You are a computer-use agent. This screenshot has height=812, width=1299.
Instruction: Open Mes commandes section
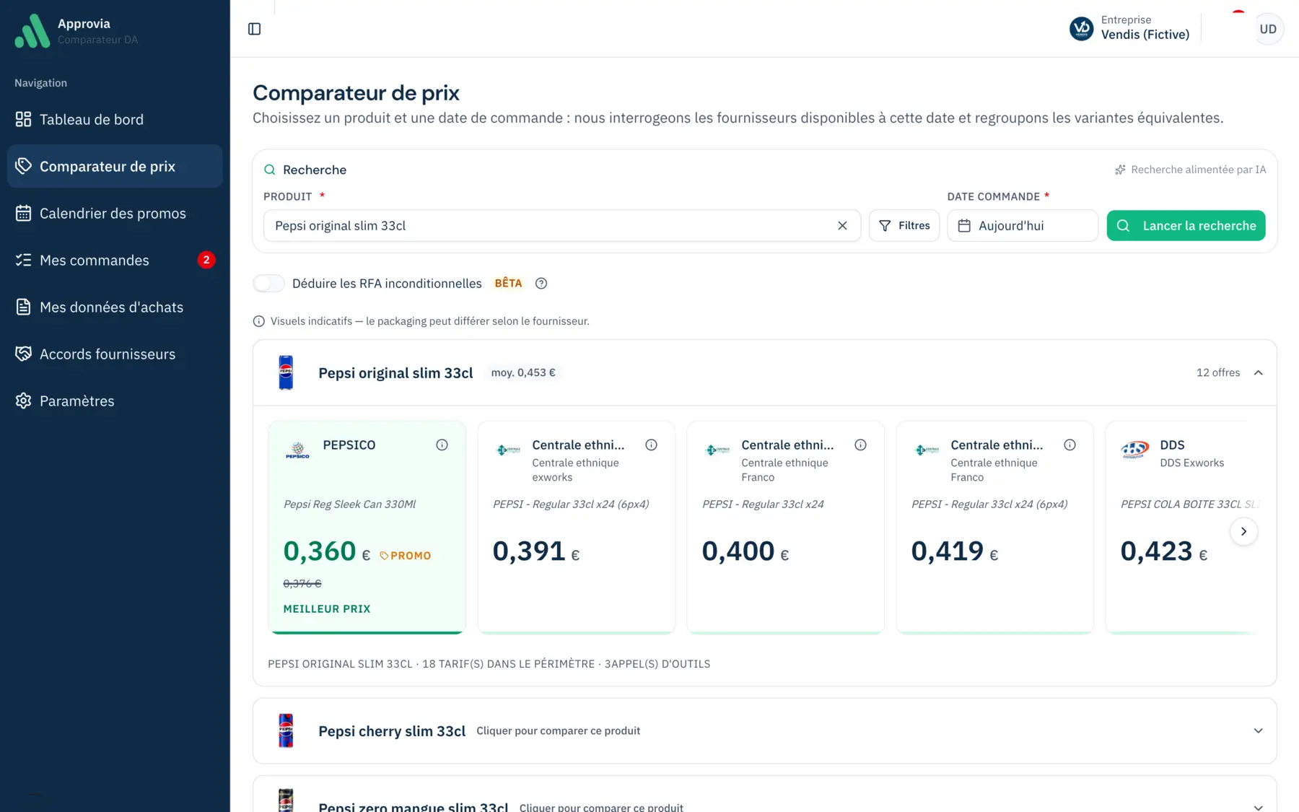click(115, 260)
